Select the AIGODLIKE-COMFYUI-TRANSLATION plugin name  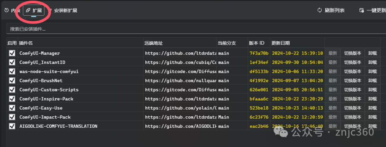tap(58, 126)
